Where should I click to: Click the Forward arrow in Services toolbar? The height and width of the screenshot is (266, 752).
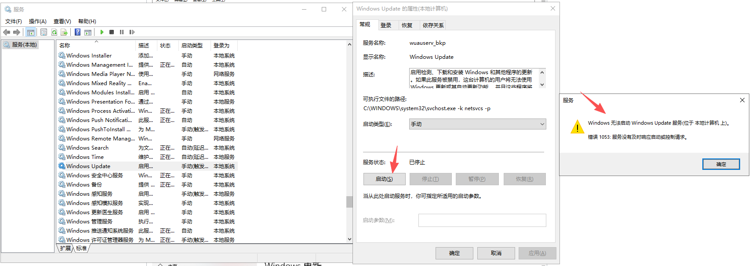(x=17, y=32)
